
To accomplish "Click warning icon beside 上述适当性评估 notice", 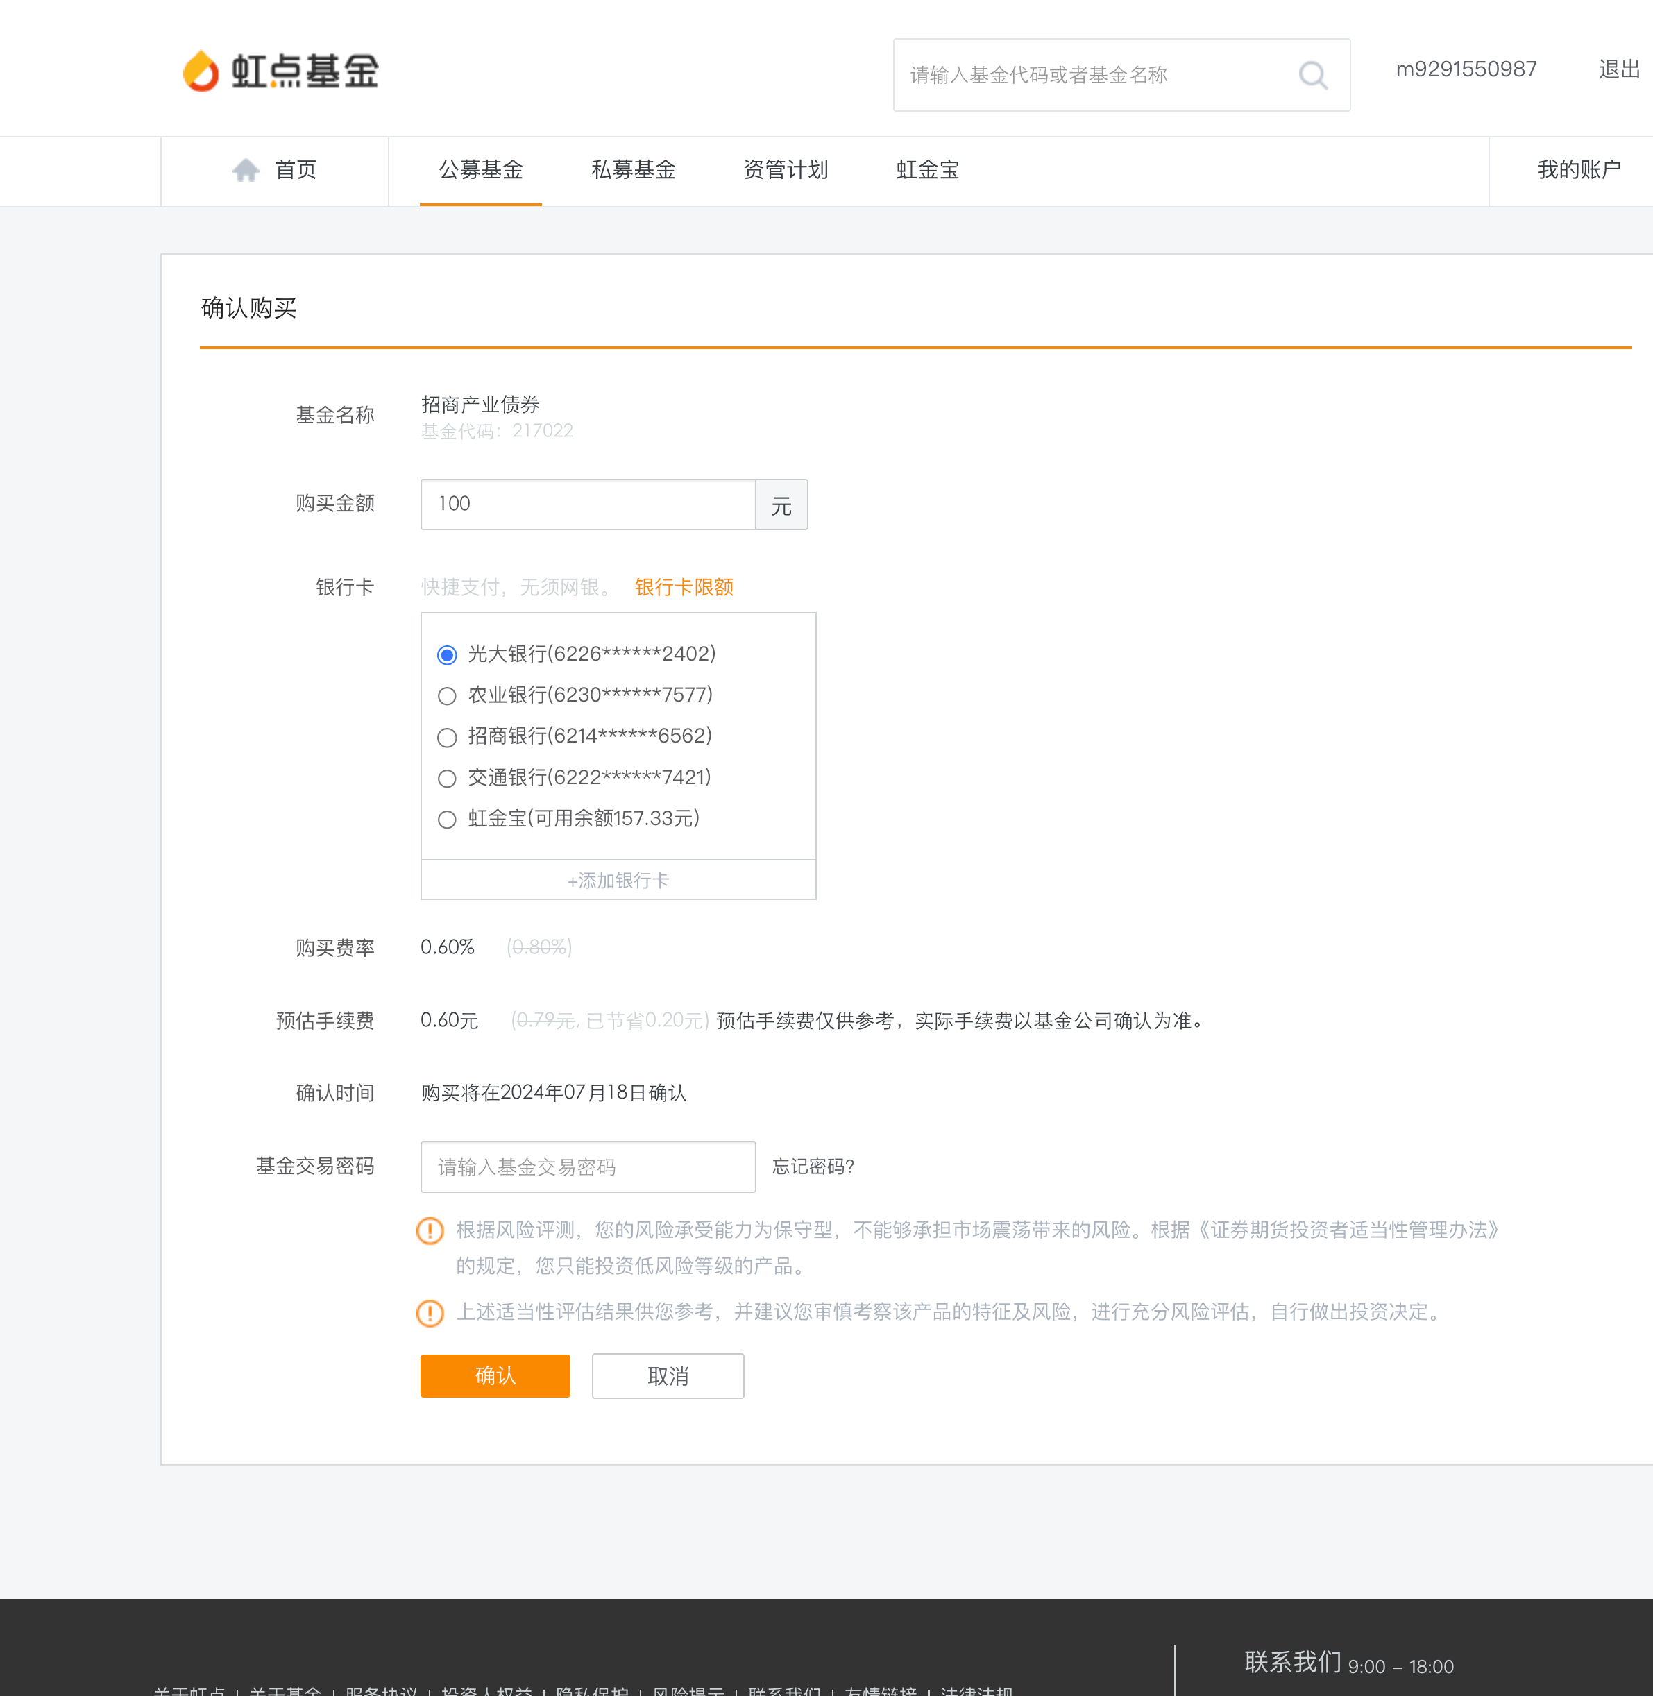I will click(x=430, y=1313).
